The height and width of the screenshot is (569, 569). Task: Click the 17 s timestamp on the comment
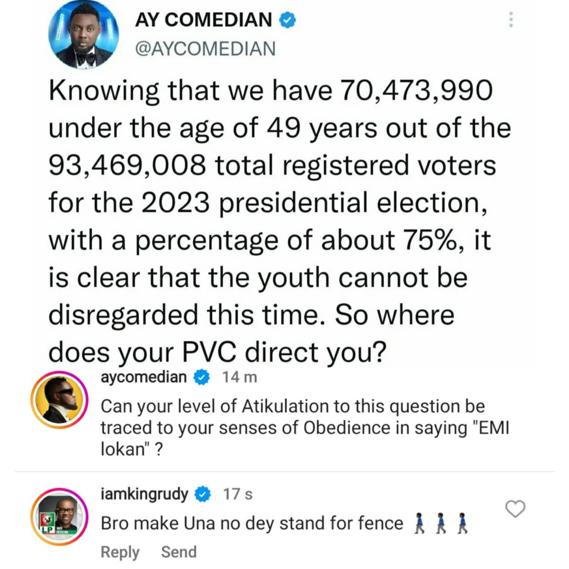click(238, 494)
